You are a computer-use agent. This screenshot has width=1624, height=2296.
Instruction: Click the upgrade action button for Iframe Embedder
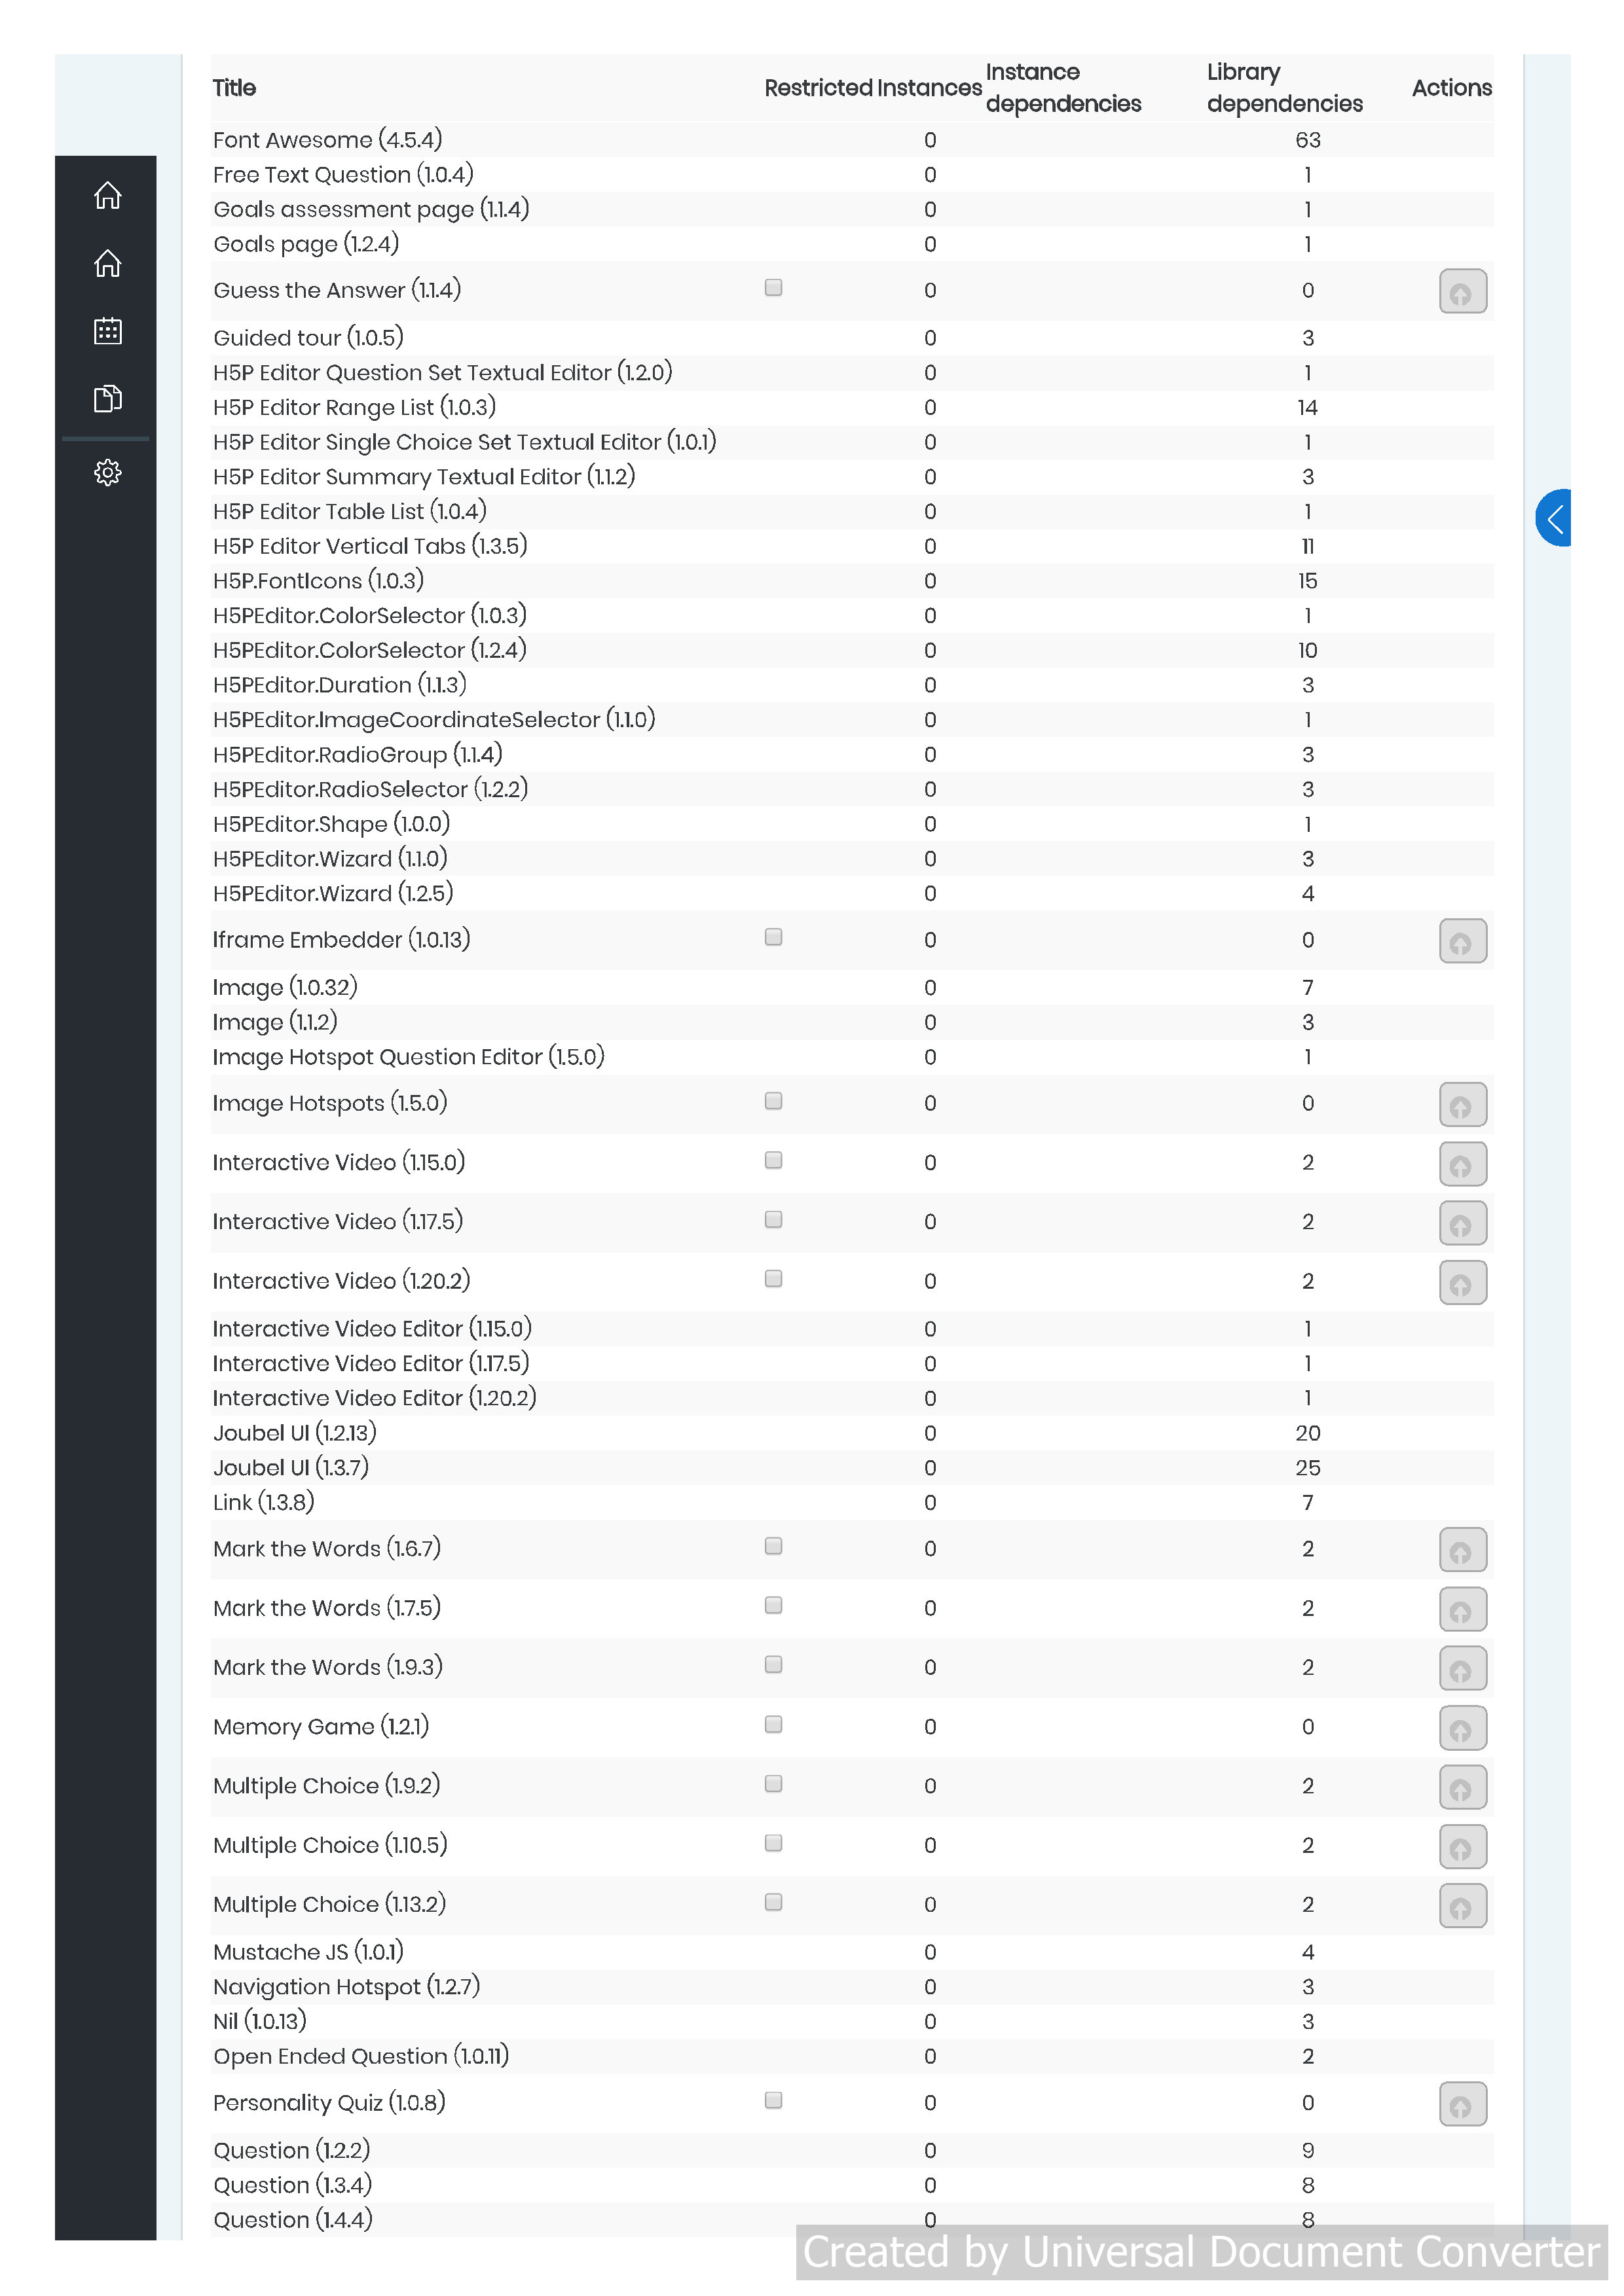(x=1463, y=941)
